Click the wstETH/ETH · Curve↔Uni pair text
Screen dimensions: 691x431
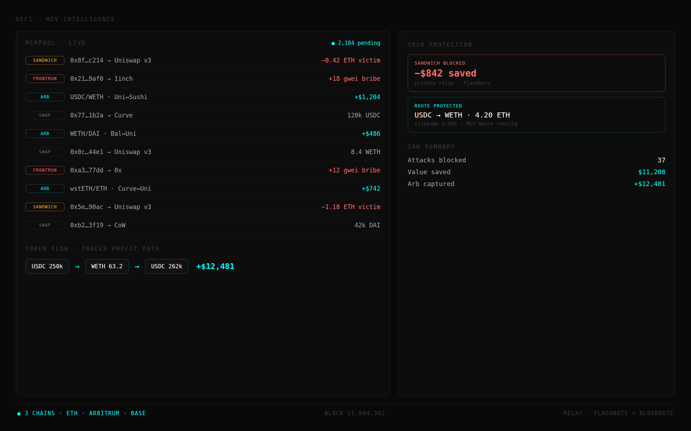(x=110, y=189)
